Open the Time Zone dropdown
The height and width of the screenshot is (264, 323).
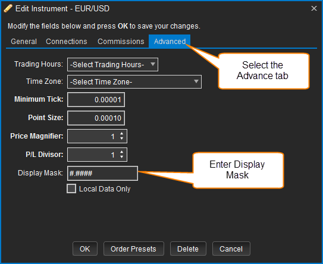point(134,81)
